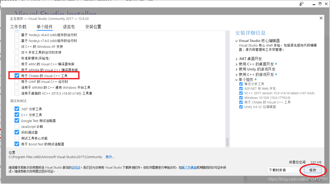Uncheck 用于 Boost.Test 的测试适配器
330x184 pixels.
pos(17,144)
